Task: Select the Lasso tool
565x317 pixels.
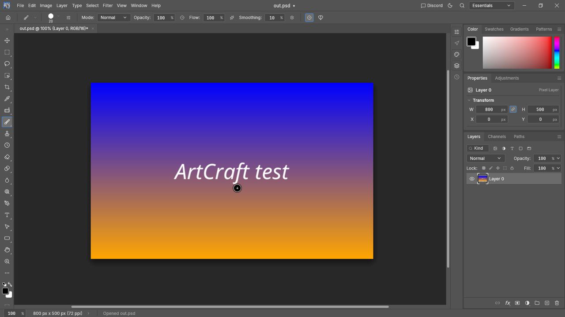Action: 7,64
